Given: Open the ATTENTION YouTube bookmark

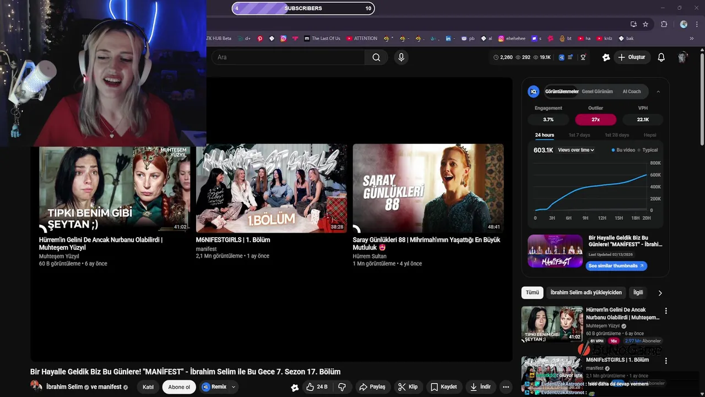Looking at the screenshot, I should 362,39.
